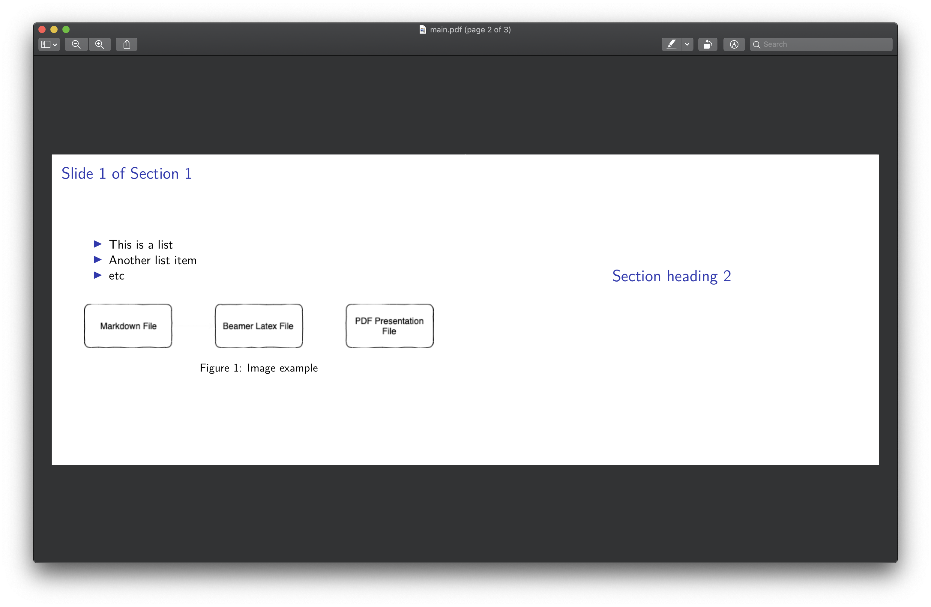Click the Markdown File box in figure
Screen dimensions: 931x607
[128, 326]
